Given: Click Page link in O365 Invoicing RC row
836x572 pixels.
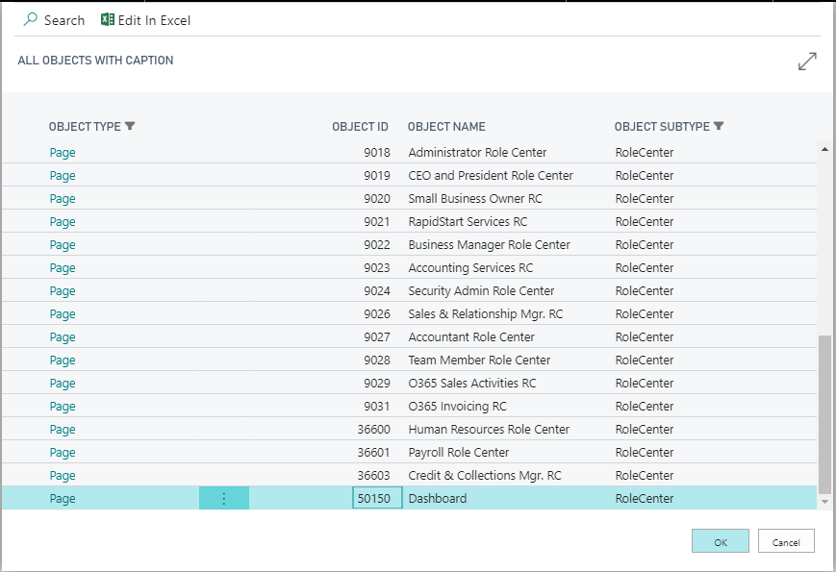Looking at the screenshot, I should click(63, 407).
